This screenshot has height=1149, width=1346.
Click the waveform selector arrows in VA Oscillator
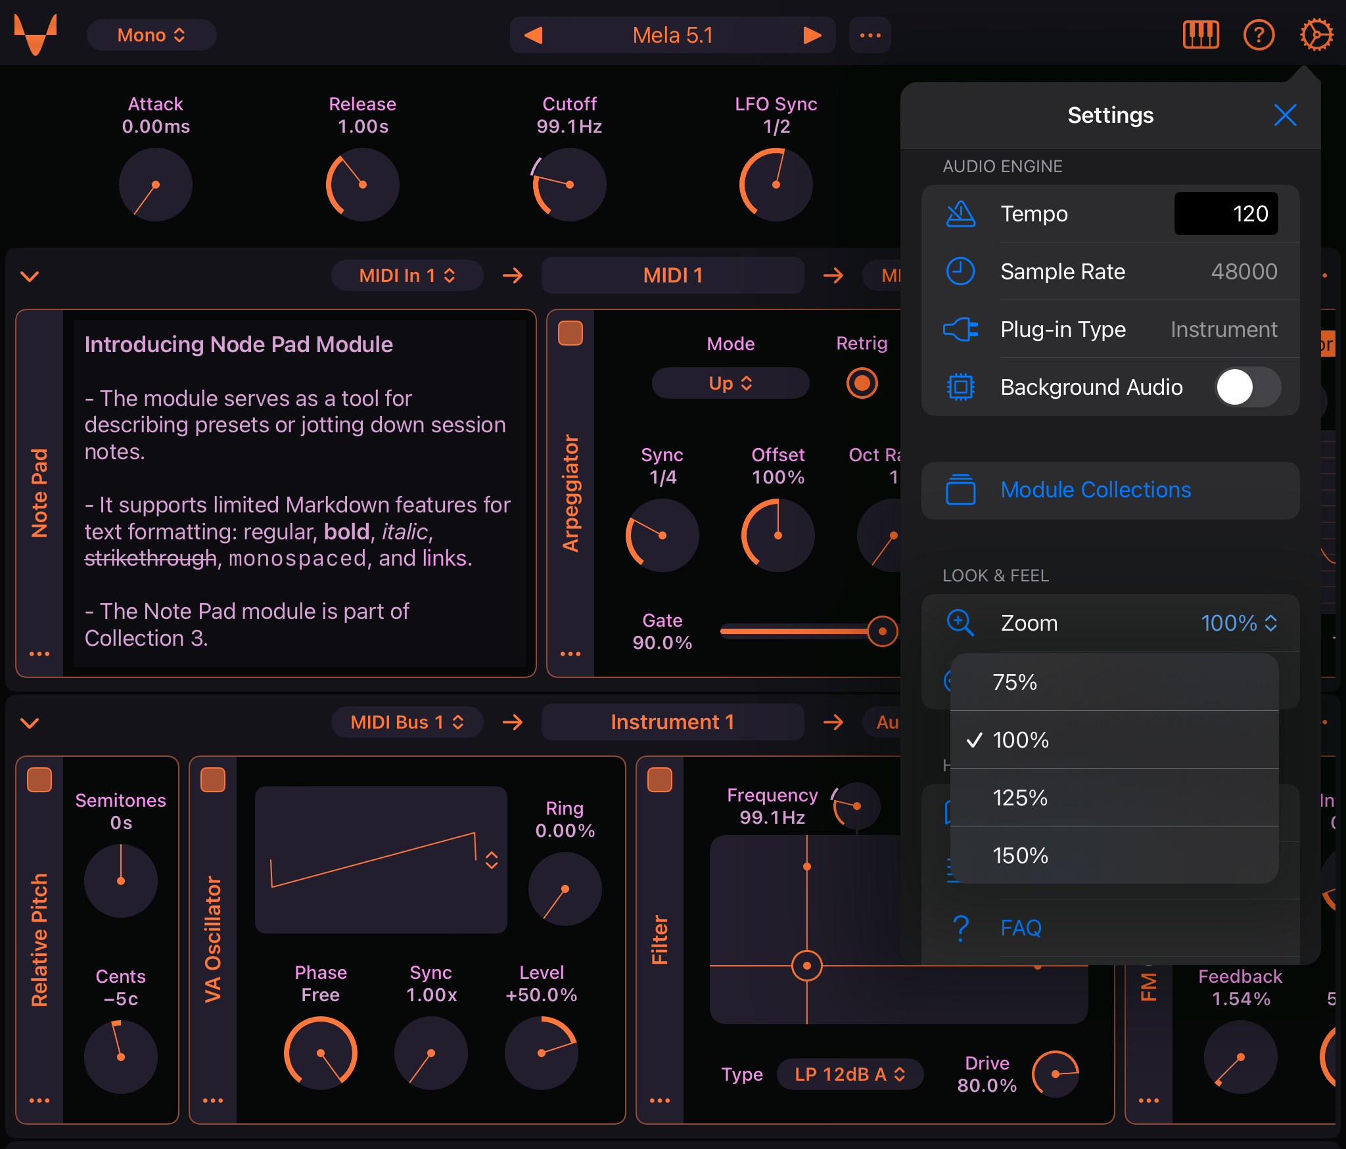[x=492, y=860]
